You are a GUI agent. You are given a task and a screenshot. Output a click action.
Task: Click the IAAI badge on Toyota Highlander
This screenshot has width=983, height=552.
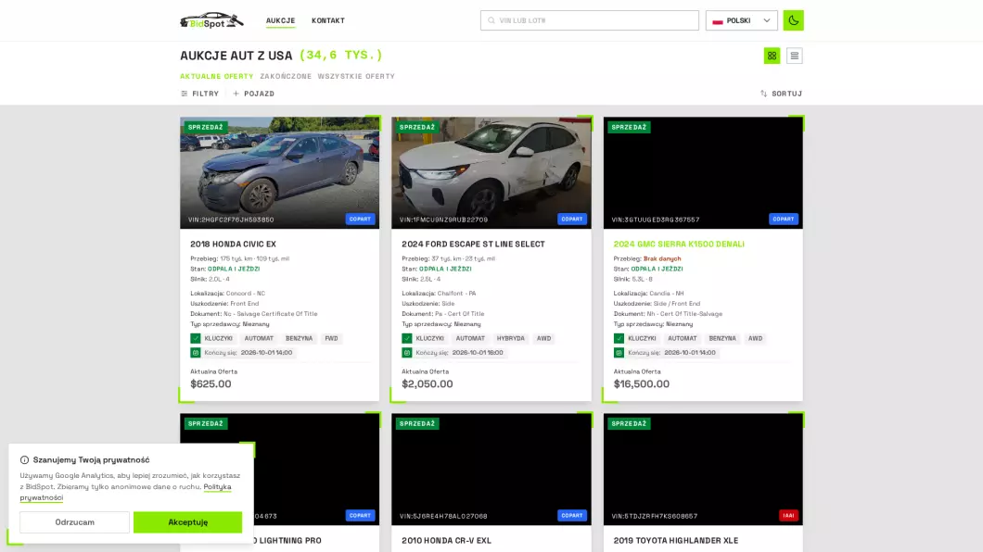(x=788, y=516)
